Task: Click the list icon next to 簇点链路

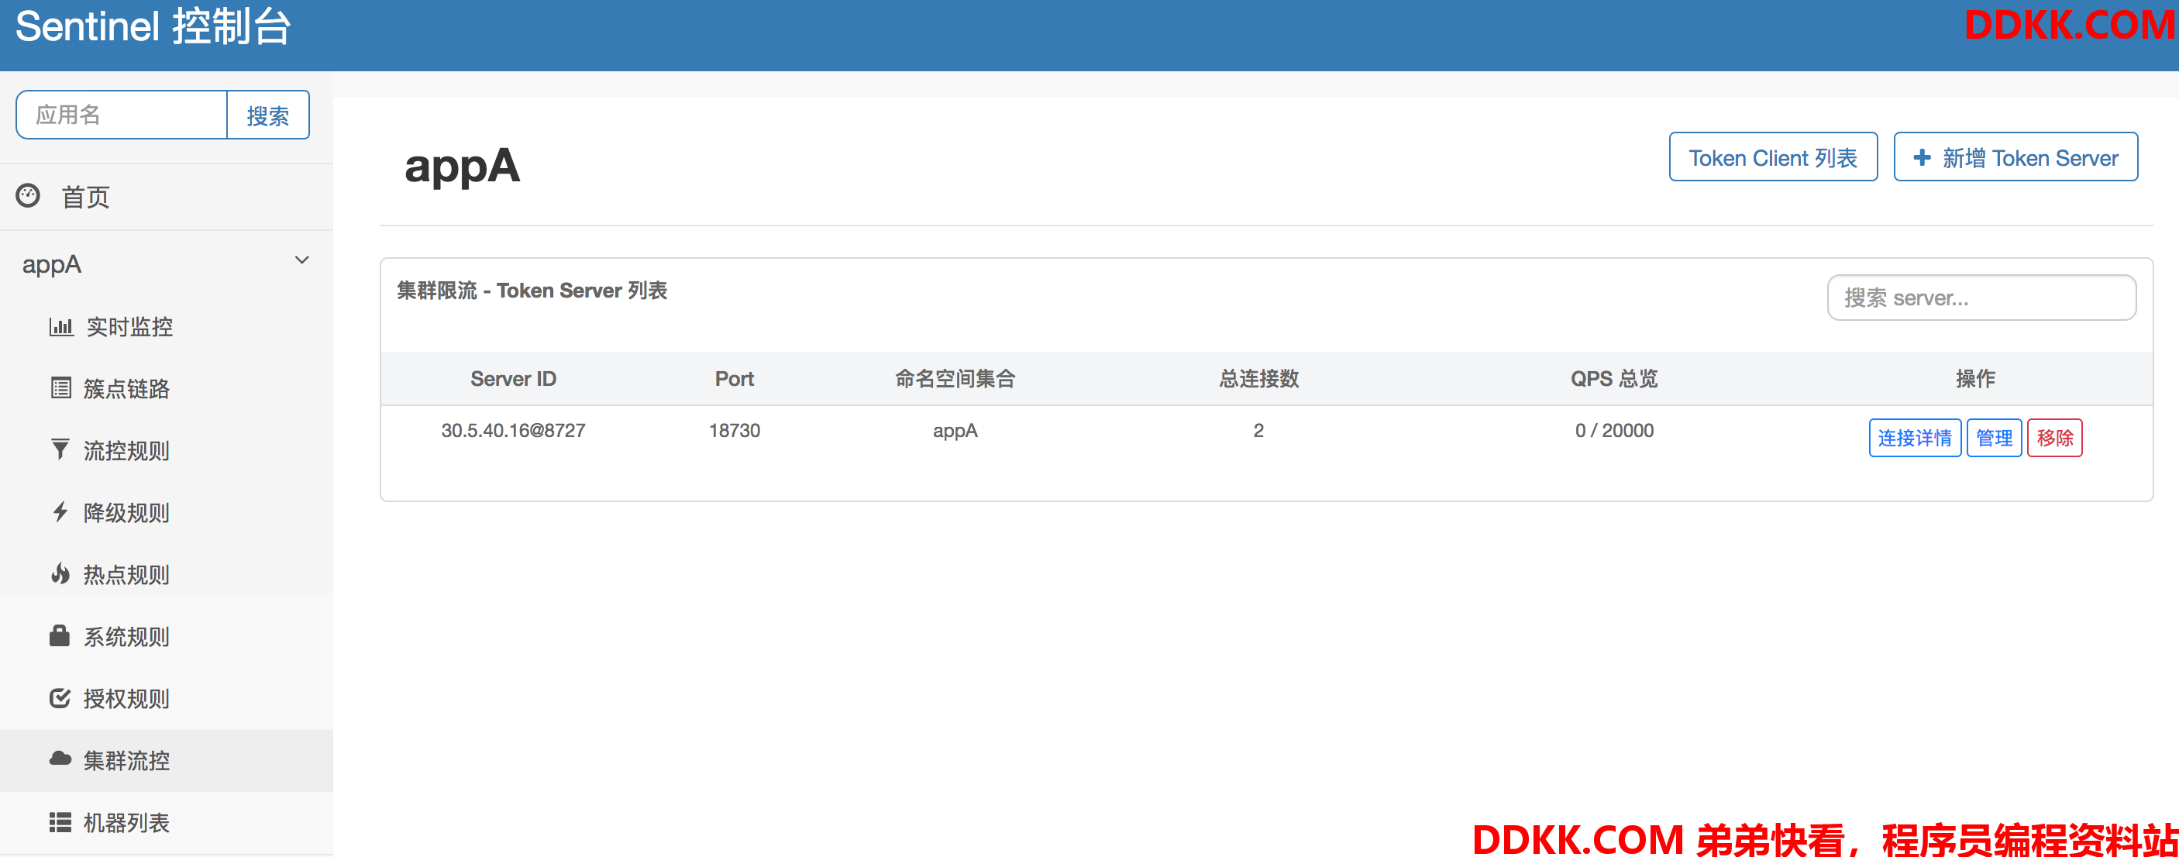Action: click(61, 388)
